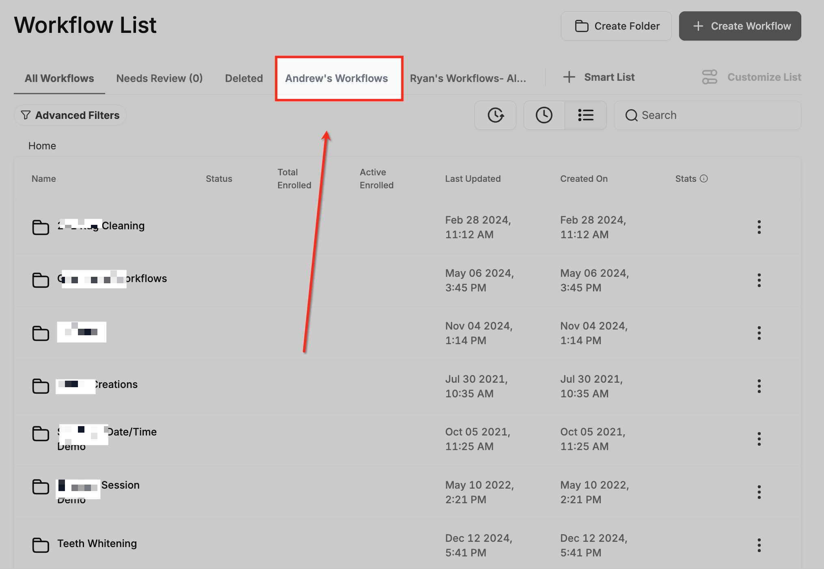Click Create Workflow button
Image resolution: width=824 pixels, height=569 pixels.
[x=740, y=26]
